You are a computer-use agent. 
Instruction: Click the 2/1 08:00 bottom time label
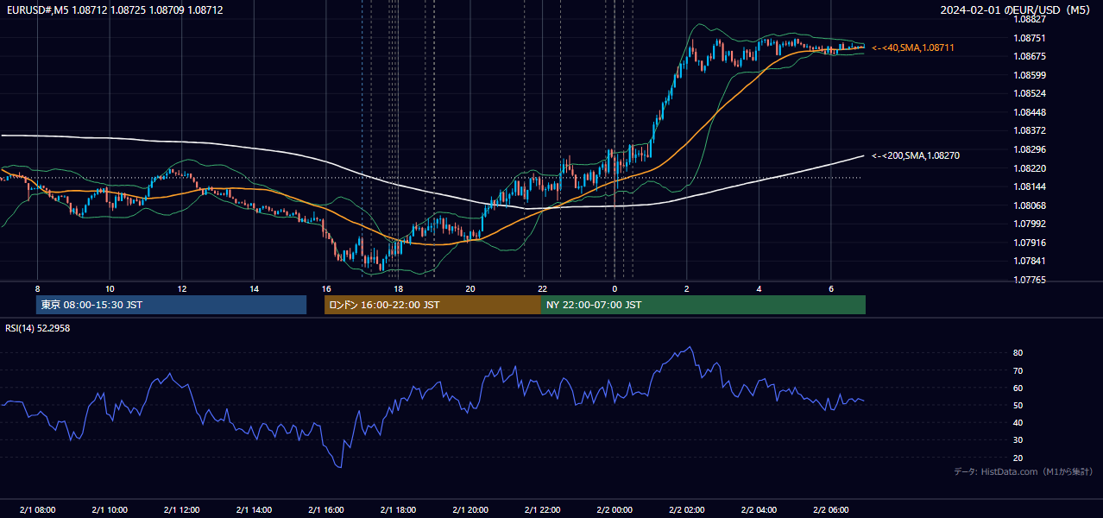point(37,509)
